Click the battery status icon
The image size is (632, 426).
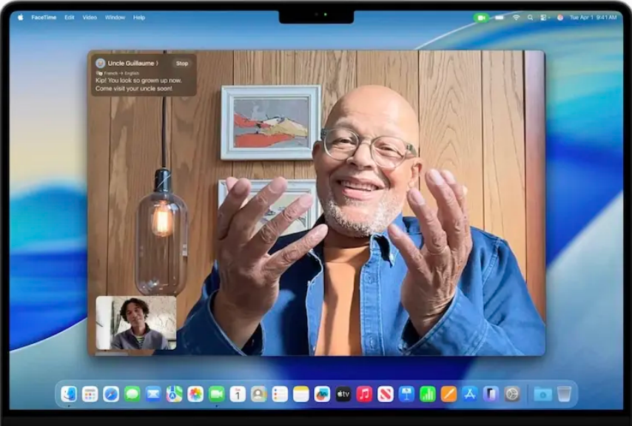500,18
